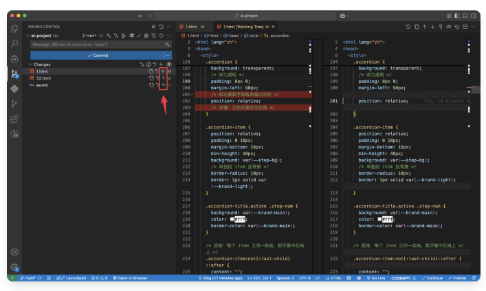Image resolution: width=486 pixels, height=291 pixels.
Task: Click Launchpad in the status bar
Action: [71, 278]
